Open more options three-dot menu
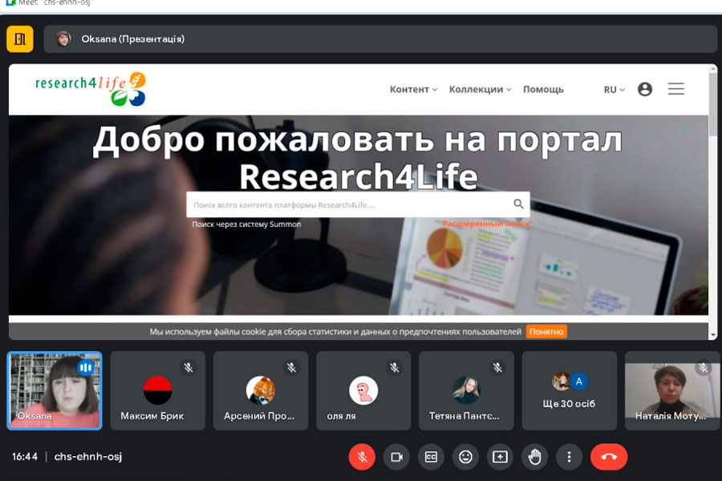722x481 pixels. tap(569, 457)
